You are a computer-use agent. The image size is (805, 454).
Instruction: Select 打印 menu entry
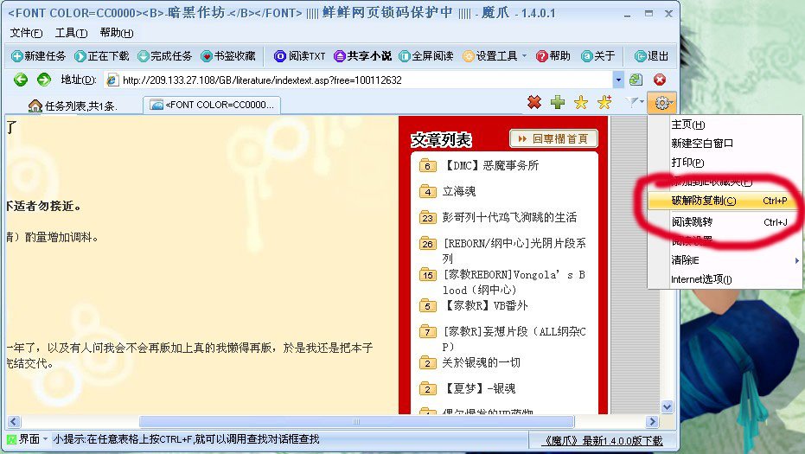(725, 163)
